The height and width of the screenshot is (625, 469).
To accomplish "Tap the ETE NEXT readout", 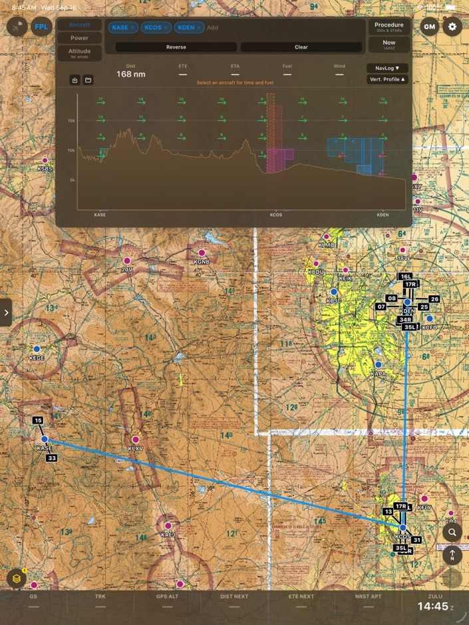I will tap(301, 602).
